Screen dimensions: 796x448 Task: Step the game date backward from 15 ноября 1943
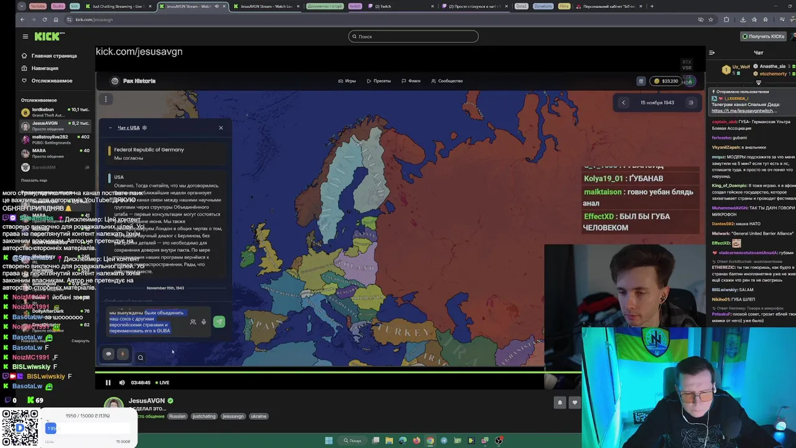click(624, 103)
